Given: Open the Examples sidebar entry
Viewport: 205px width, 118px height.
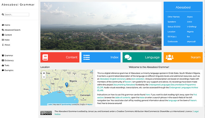Looking at the screenshot, I should tap(8, 70).
